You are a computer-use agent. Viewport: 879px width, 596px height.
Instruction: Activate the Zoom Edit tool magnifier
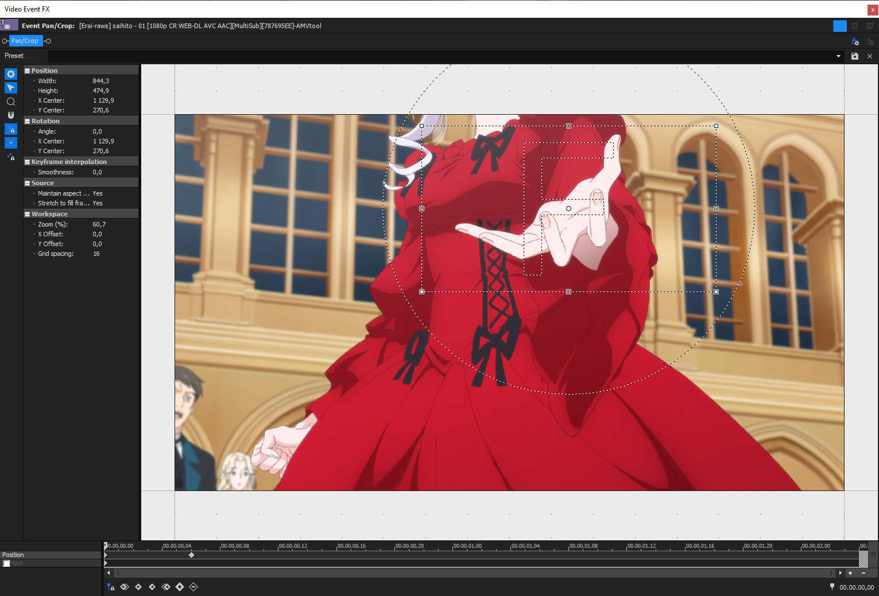(x=10, y=102)
